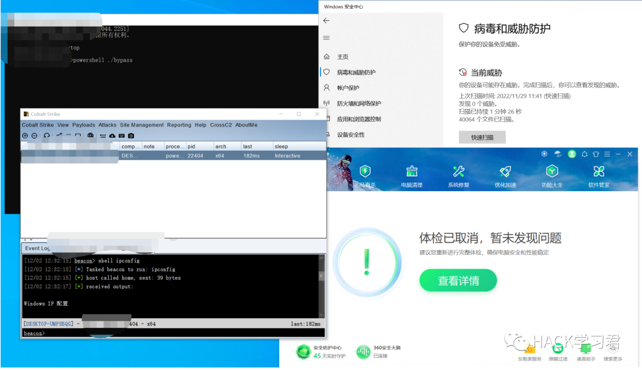Select 主页 in Windows Security sidebar

tap(342, 57)
